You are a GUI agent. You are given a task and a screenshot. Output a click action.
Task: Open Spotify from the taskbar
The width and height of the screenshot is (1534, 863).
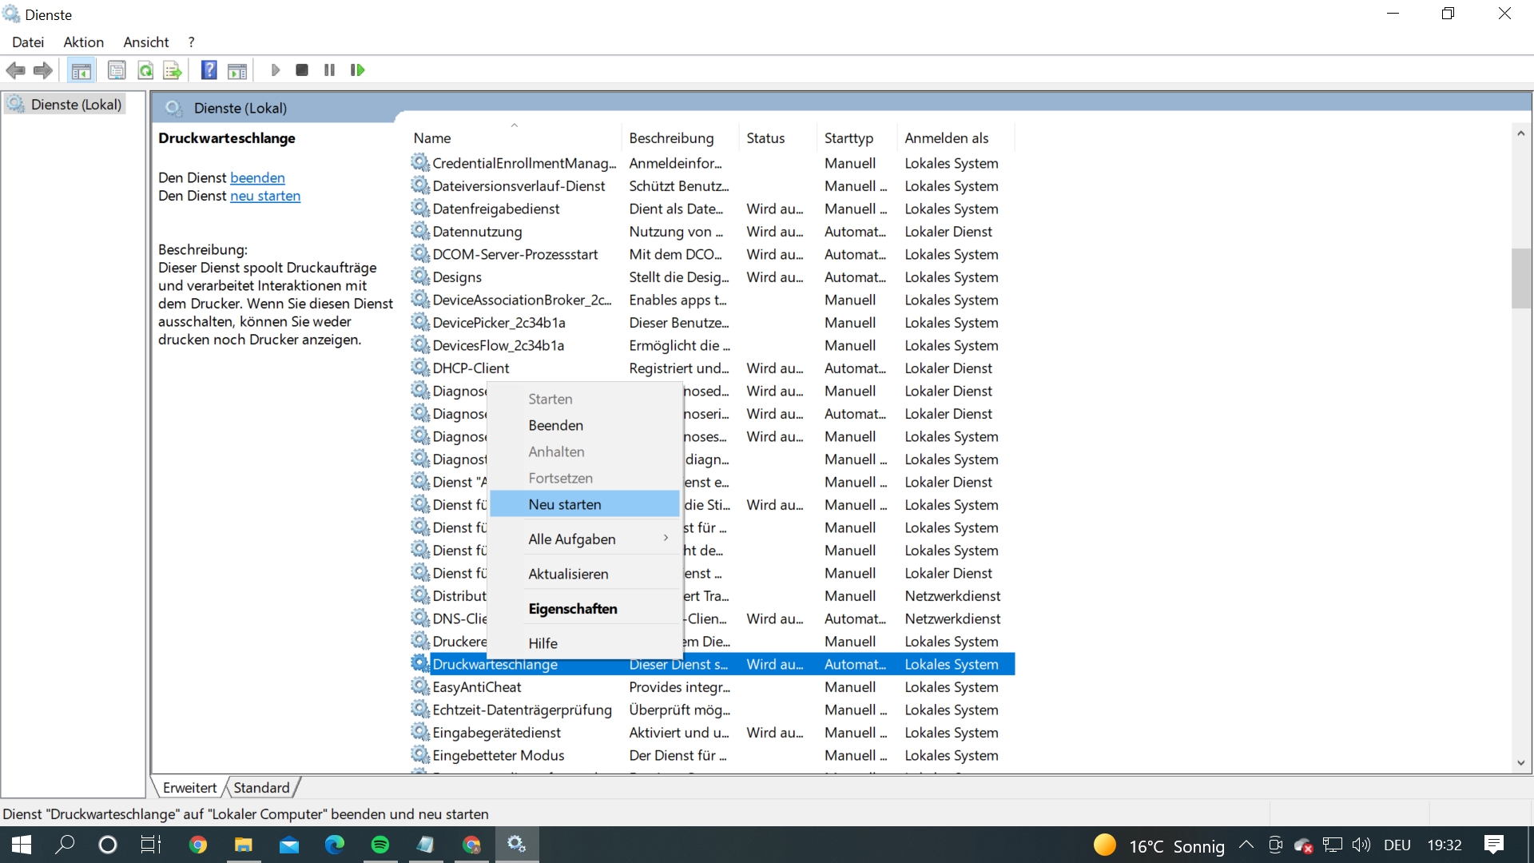click(x=380, y=845)
